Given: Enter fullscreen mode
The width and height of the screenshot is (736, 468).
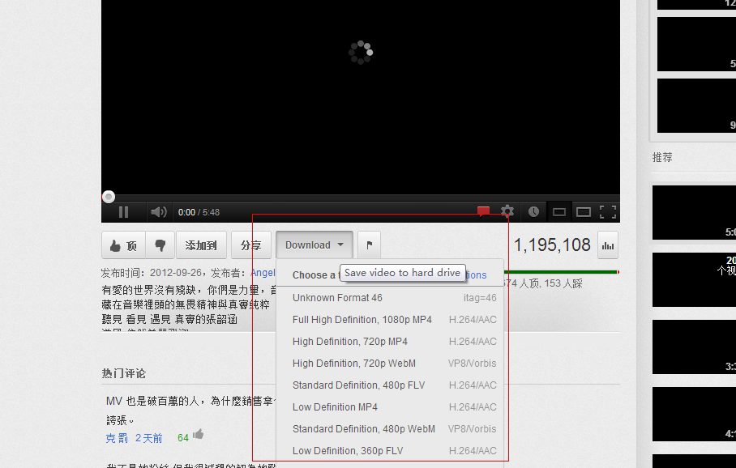Looking at the screenshot, I should pyautogui.click(x=608, y=212).
